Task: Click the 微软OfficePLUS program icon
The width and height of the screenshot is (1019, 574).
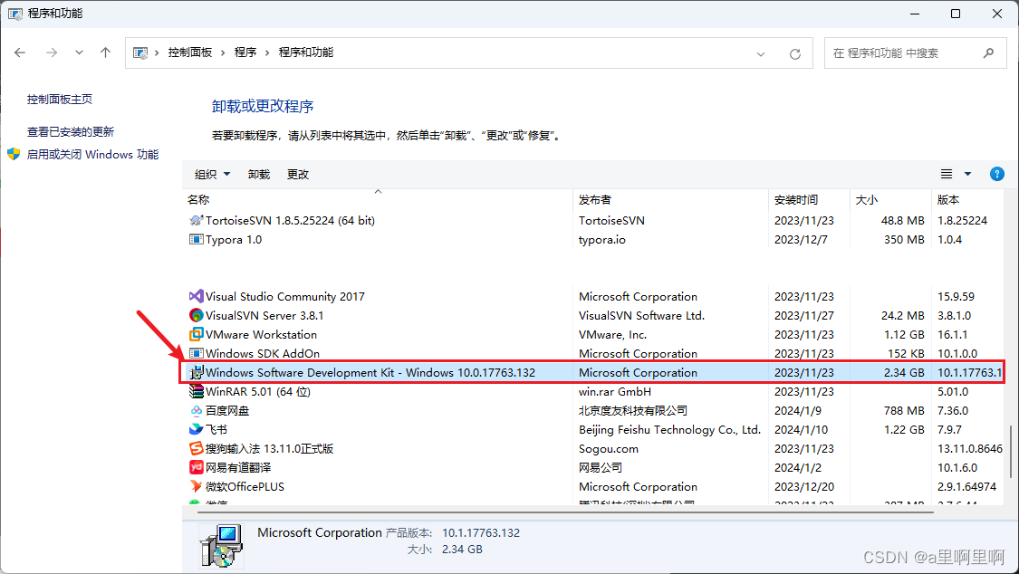Action: 197,486
